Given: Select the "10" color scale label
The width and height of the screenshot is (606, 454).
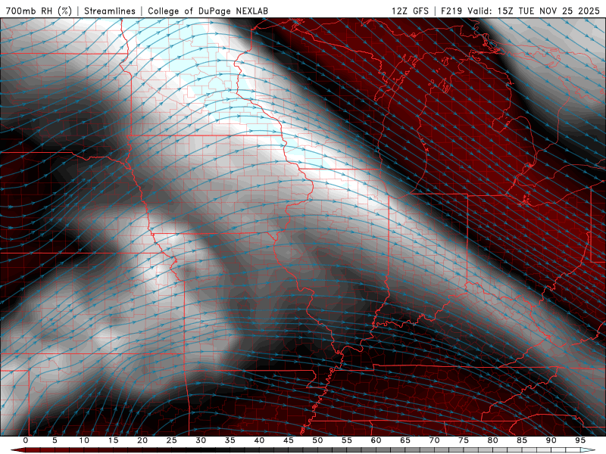Looking at the screenshot, I should pyautogui.click(x=84, y=440).
